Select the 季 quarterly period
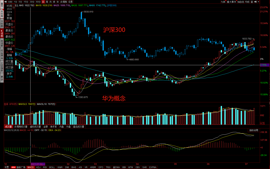 click(x=54, y=2)
